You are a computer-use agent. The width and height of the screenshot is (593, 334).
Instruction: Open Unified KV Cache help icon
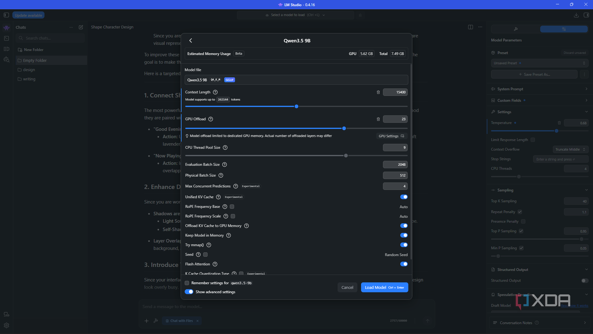pos(218,197)
